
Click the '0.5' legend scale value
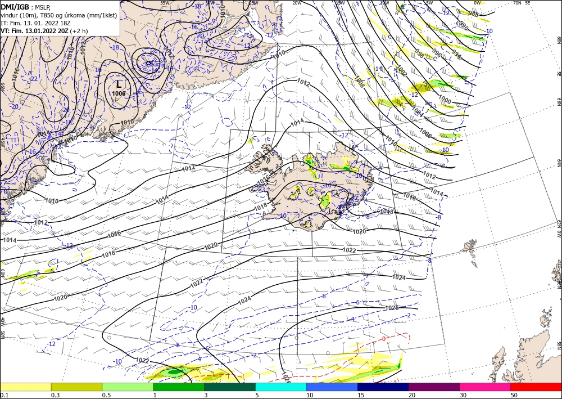pos(106,395)
